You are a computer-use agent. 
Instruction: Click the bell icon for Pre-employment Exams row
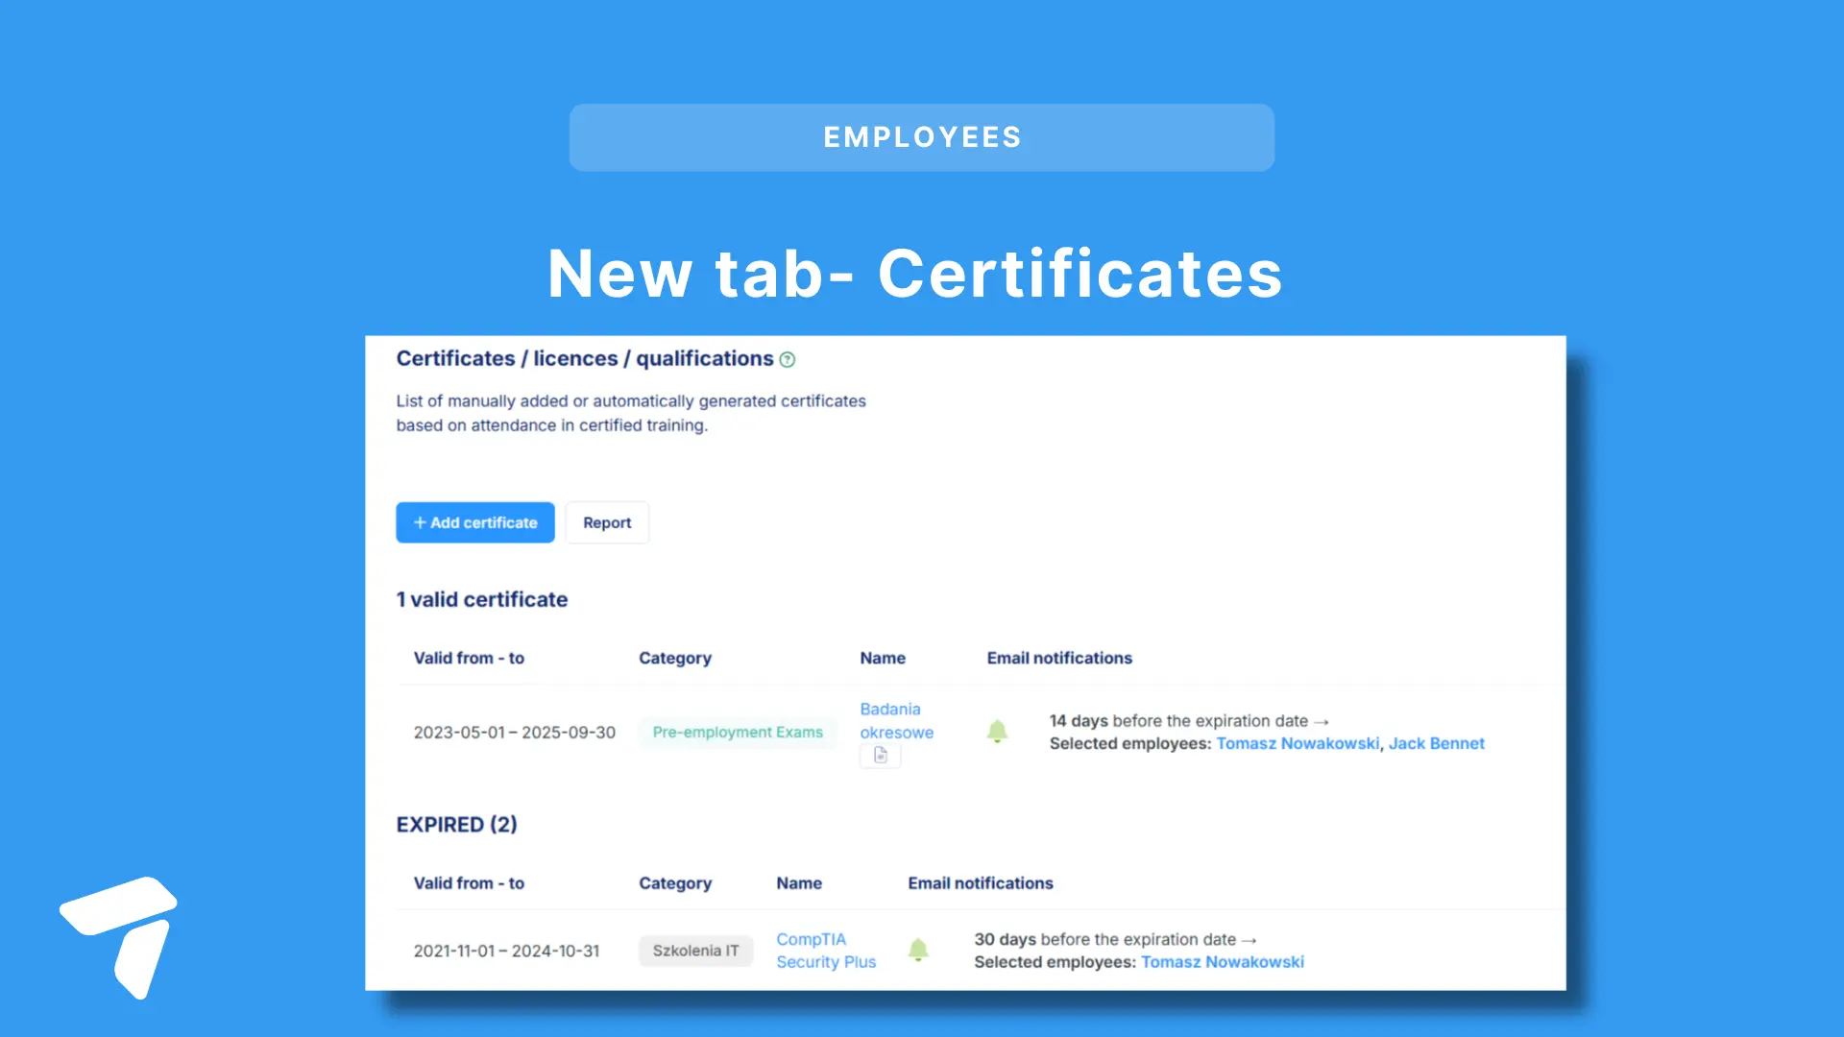tap(997, 732)
